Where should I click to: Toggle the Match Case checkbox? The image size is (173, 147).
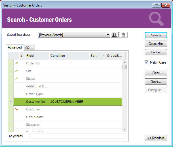[147, 62]
